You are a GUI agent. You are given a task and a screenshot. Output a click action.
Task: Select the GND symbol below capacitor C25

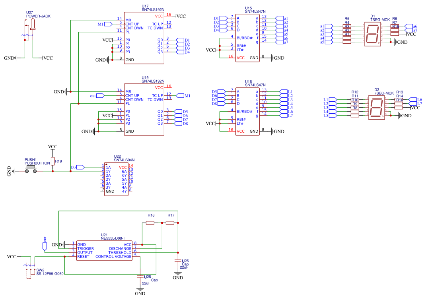[x=140, y=291]
